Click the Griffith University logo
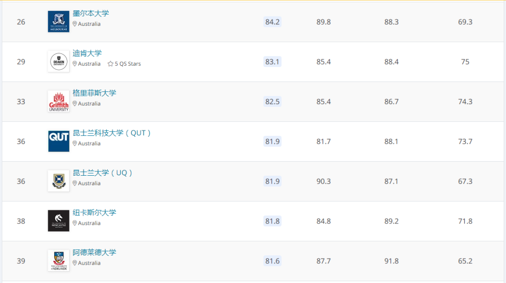 (x=59, y=101)
